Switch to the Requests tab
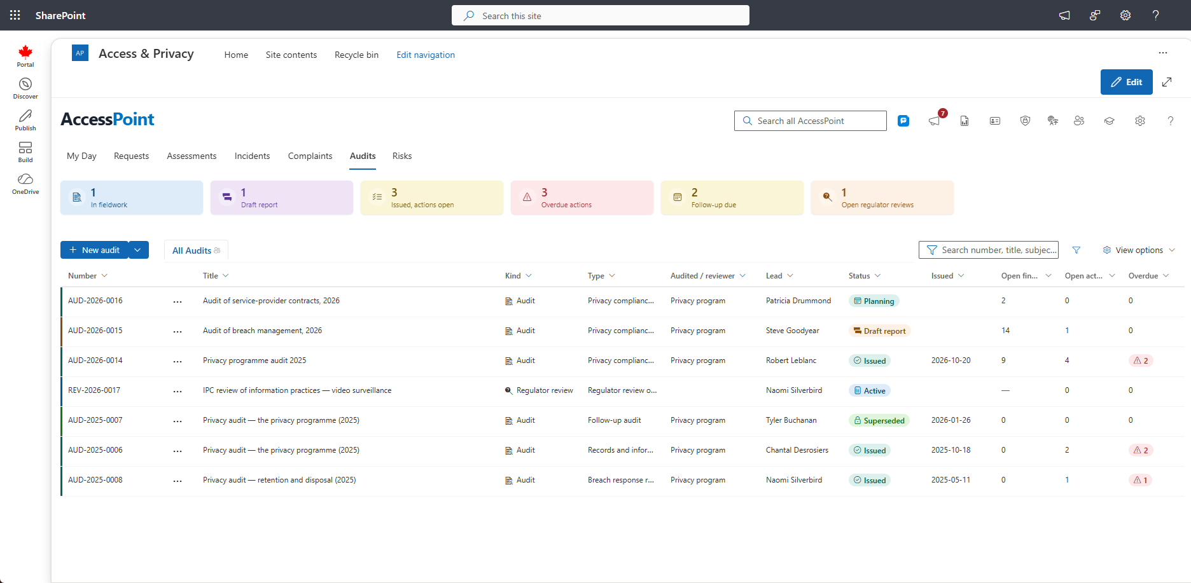 [x=131, y=156]
